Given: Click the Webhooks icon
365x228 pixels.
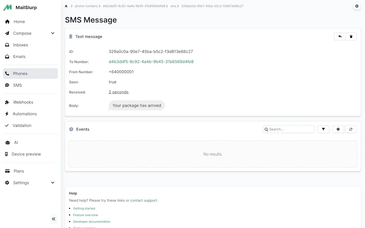Looking at the screenshot, I should tap(7, 102).
